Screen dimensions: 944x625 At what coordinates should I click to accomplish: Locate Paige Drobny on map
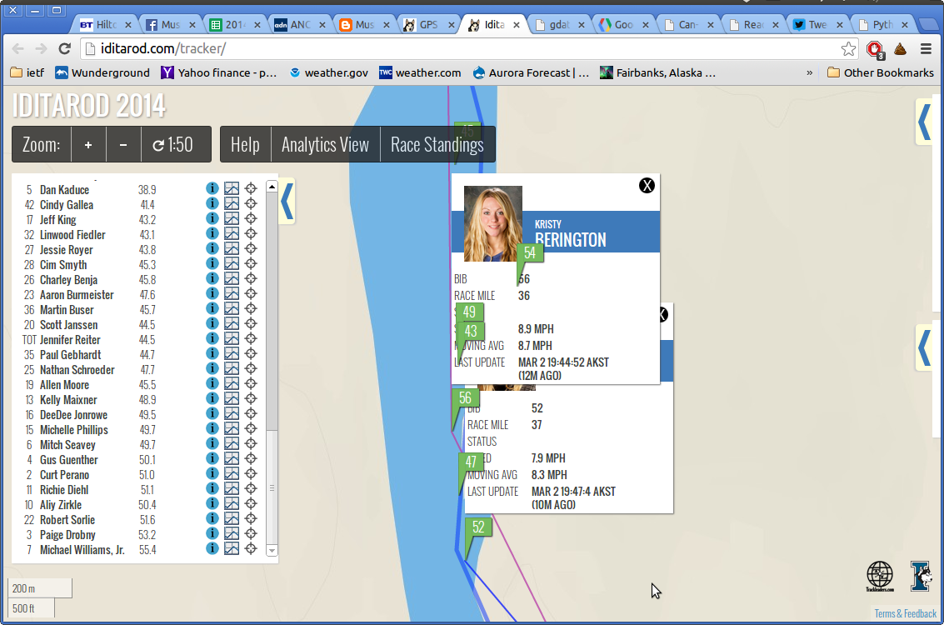click(251, 533)
